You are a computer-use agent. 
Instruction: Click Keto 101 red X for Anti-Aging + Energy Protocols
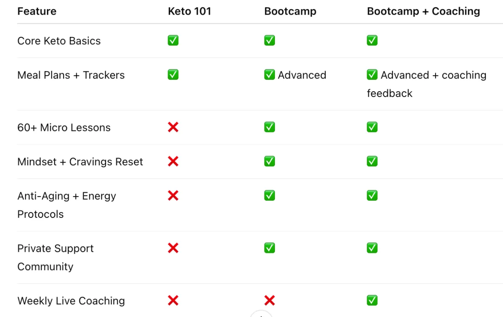click(173, 196)
